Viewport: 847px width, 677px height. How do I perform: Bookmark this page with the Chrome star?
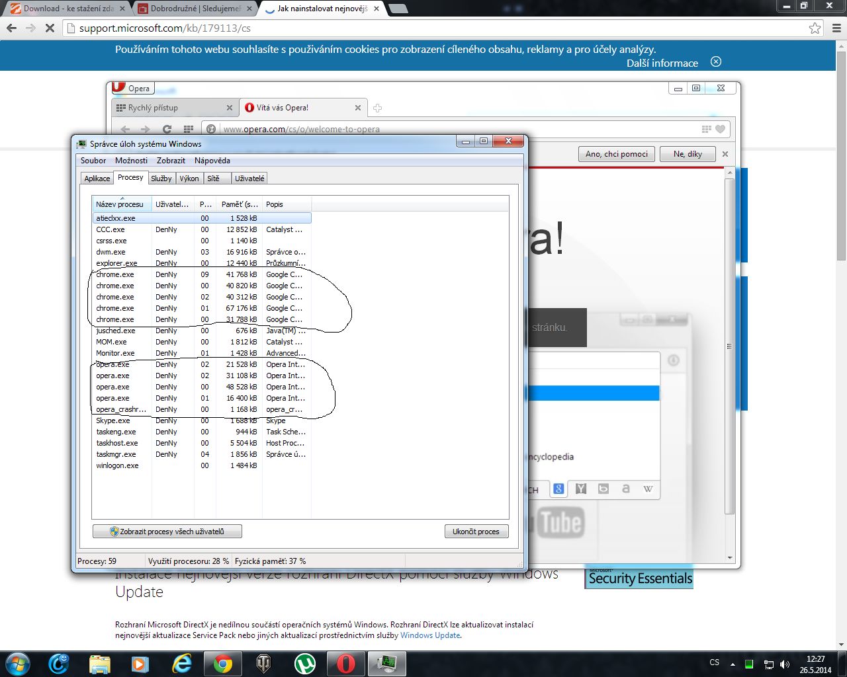tap(815, 28)
